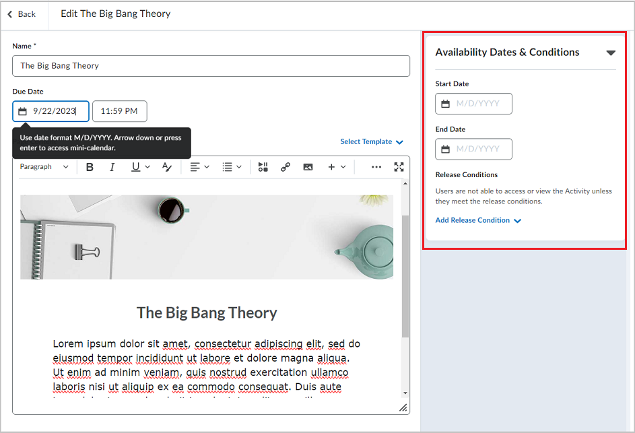Click the Name input field
This screenshot has width=635, height=433.
211,66
